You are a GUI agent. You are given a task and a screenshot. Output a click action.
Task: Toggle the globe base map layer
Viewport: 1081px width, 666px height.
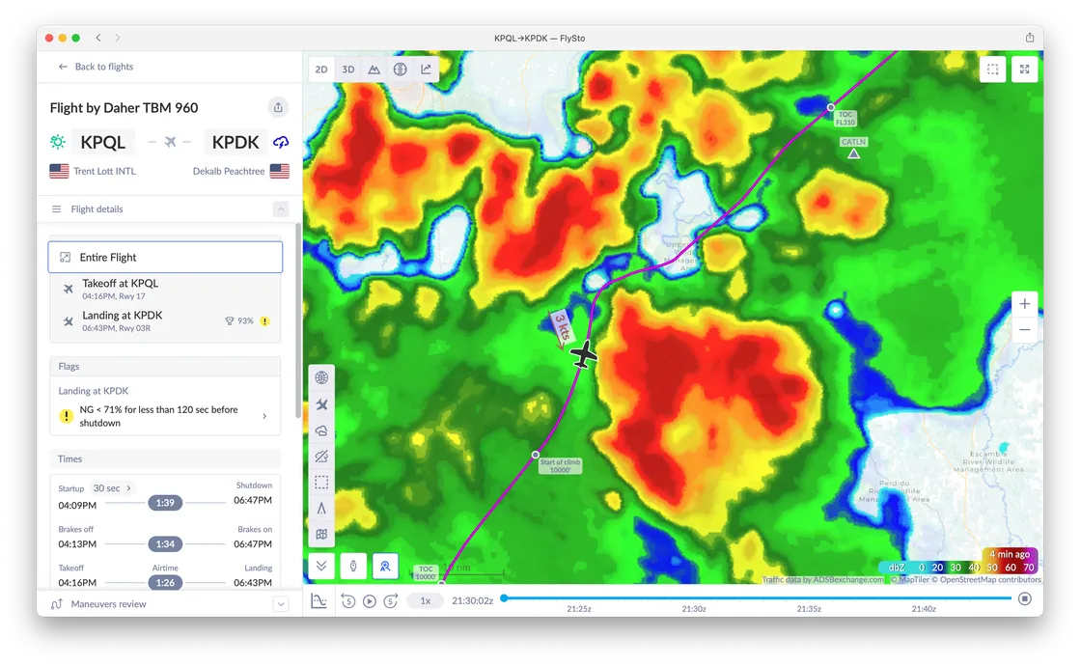point(321,377)
